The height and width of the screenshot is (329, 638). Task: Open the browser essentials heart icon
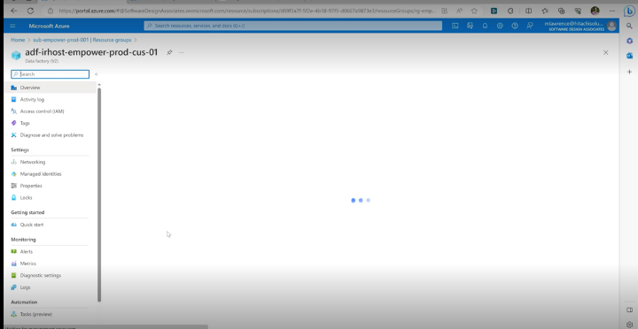pyautogui.click(x=578, y=11)
